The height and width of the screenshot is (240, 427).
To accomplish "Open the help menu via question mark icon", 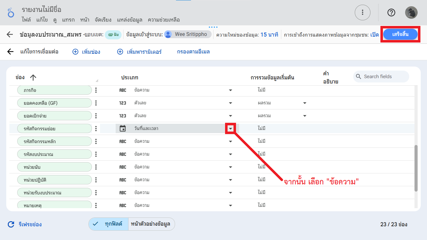I will pos(391,12).
